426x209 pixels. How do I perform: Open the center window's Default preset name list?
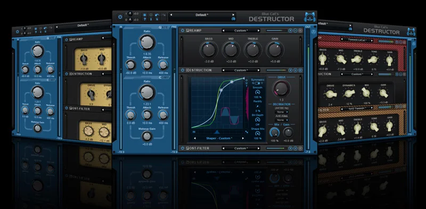pos(202,15)
